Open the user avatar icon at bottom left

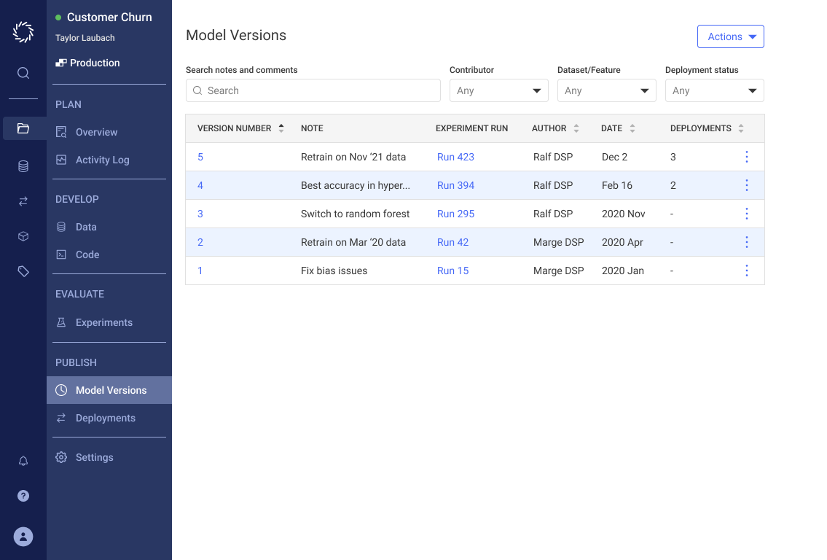click(x=23, y=537)
